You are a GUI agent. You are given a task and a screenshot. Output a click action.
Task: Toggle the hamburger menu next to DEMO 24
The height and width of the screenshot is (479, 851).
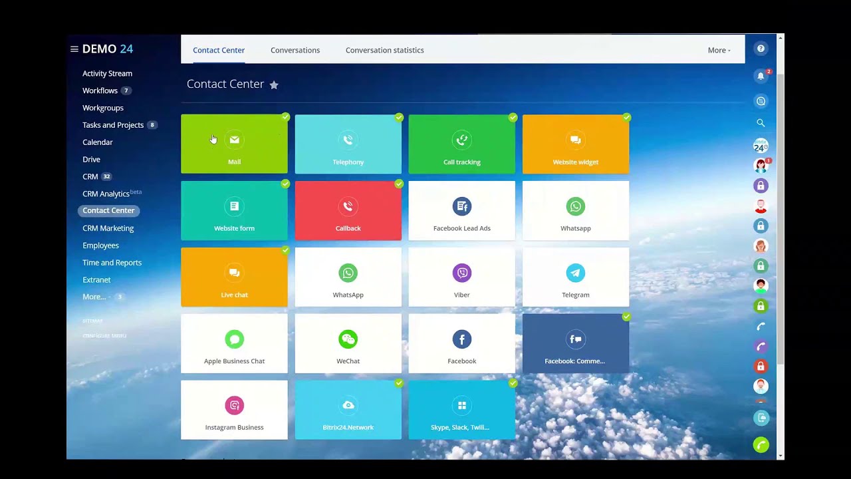pos(74,49)
